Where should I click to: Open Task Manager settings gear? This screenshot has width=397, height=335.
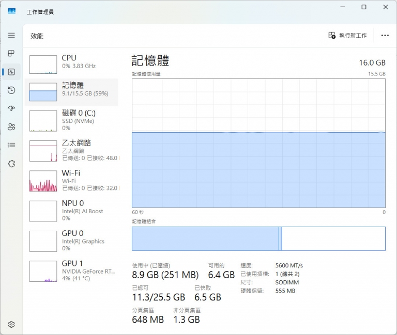(x=11, y=324)
